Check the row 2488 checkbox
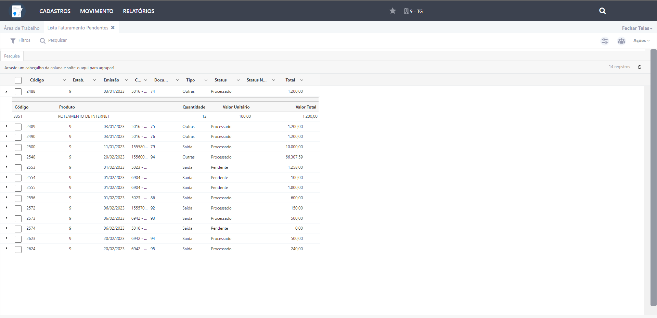The width and height of the screenshot is (657, 318). pos(18,91)
